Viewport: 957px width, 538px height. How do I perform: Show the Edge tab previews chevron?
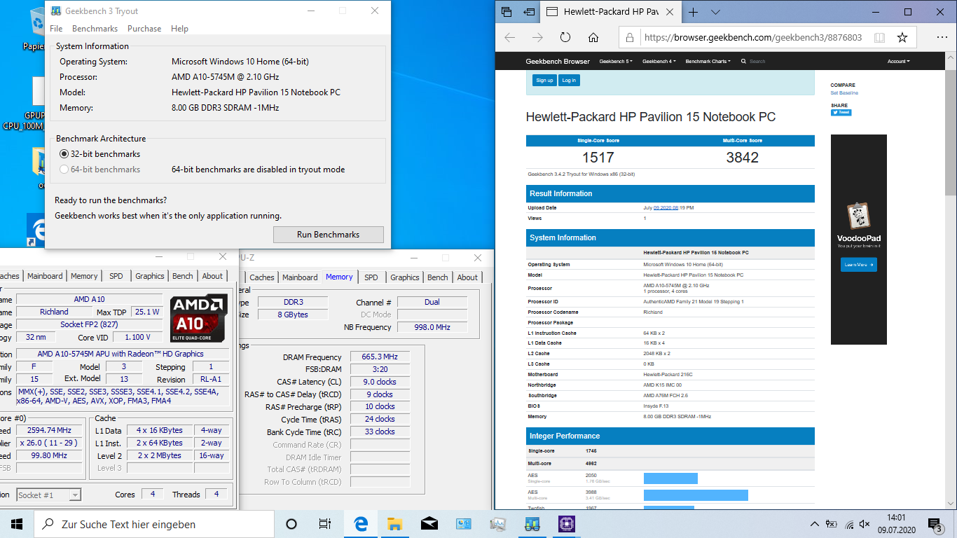(715, 12)
